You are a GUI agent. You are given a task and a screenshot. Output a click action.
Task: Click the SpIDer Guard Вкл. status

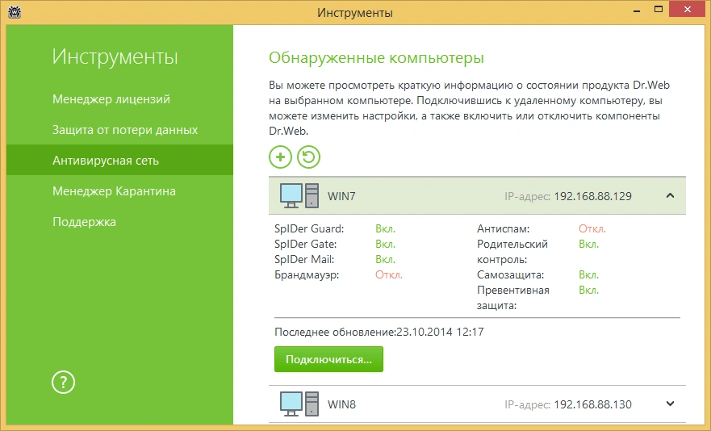click(x=385, y=228)
